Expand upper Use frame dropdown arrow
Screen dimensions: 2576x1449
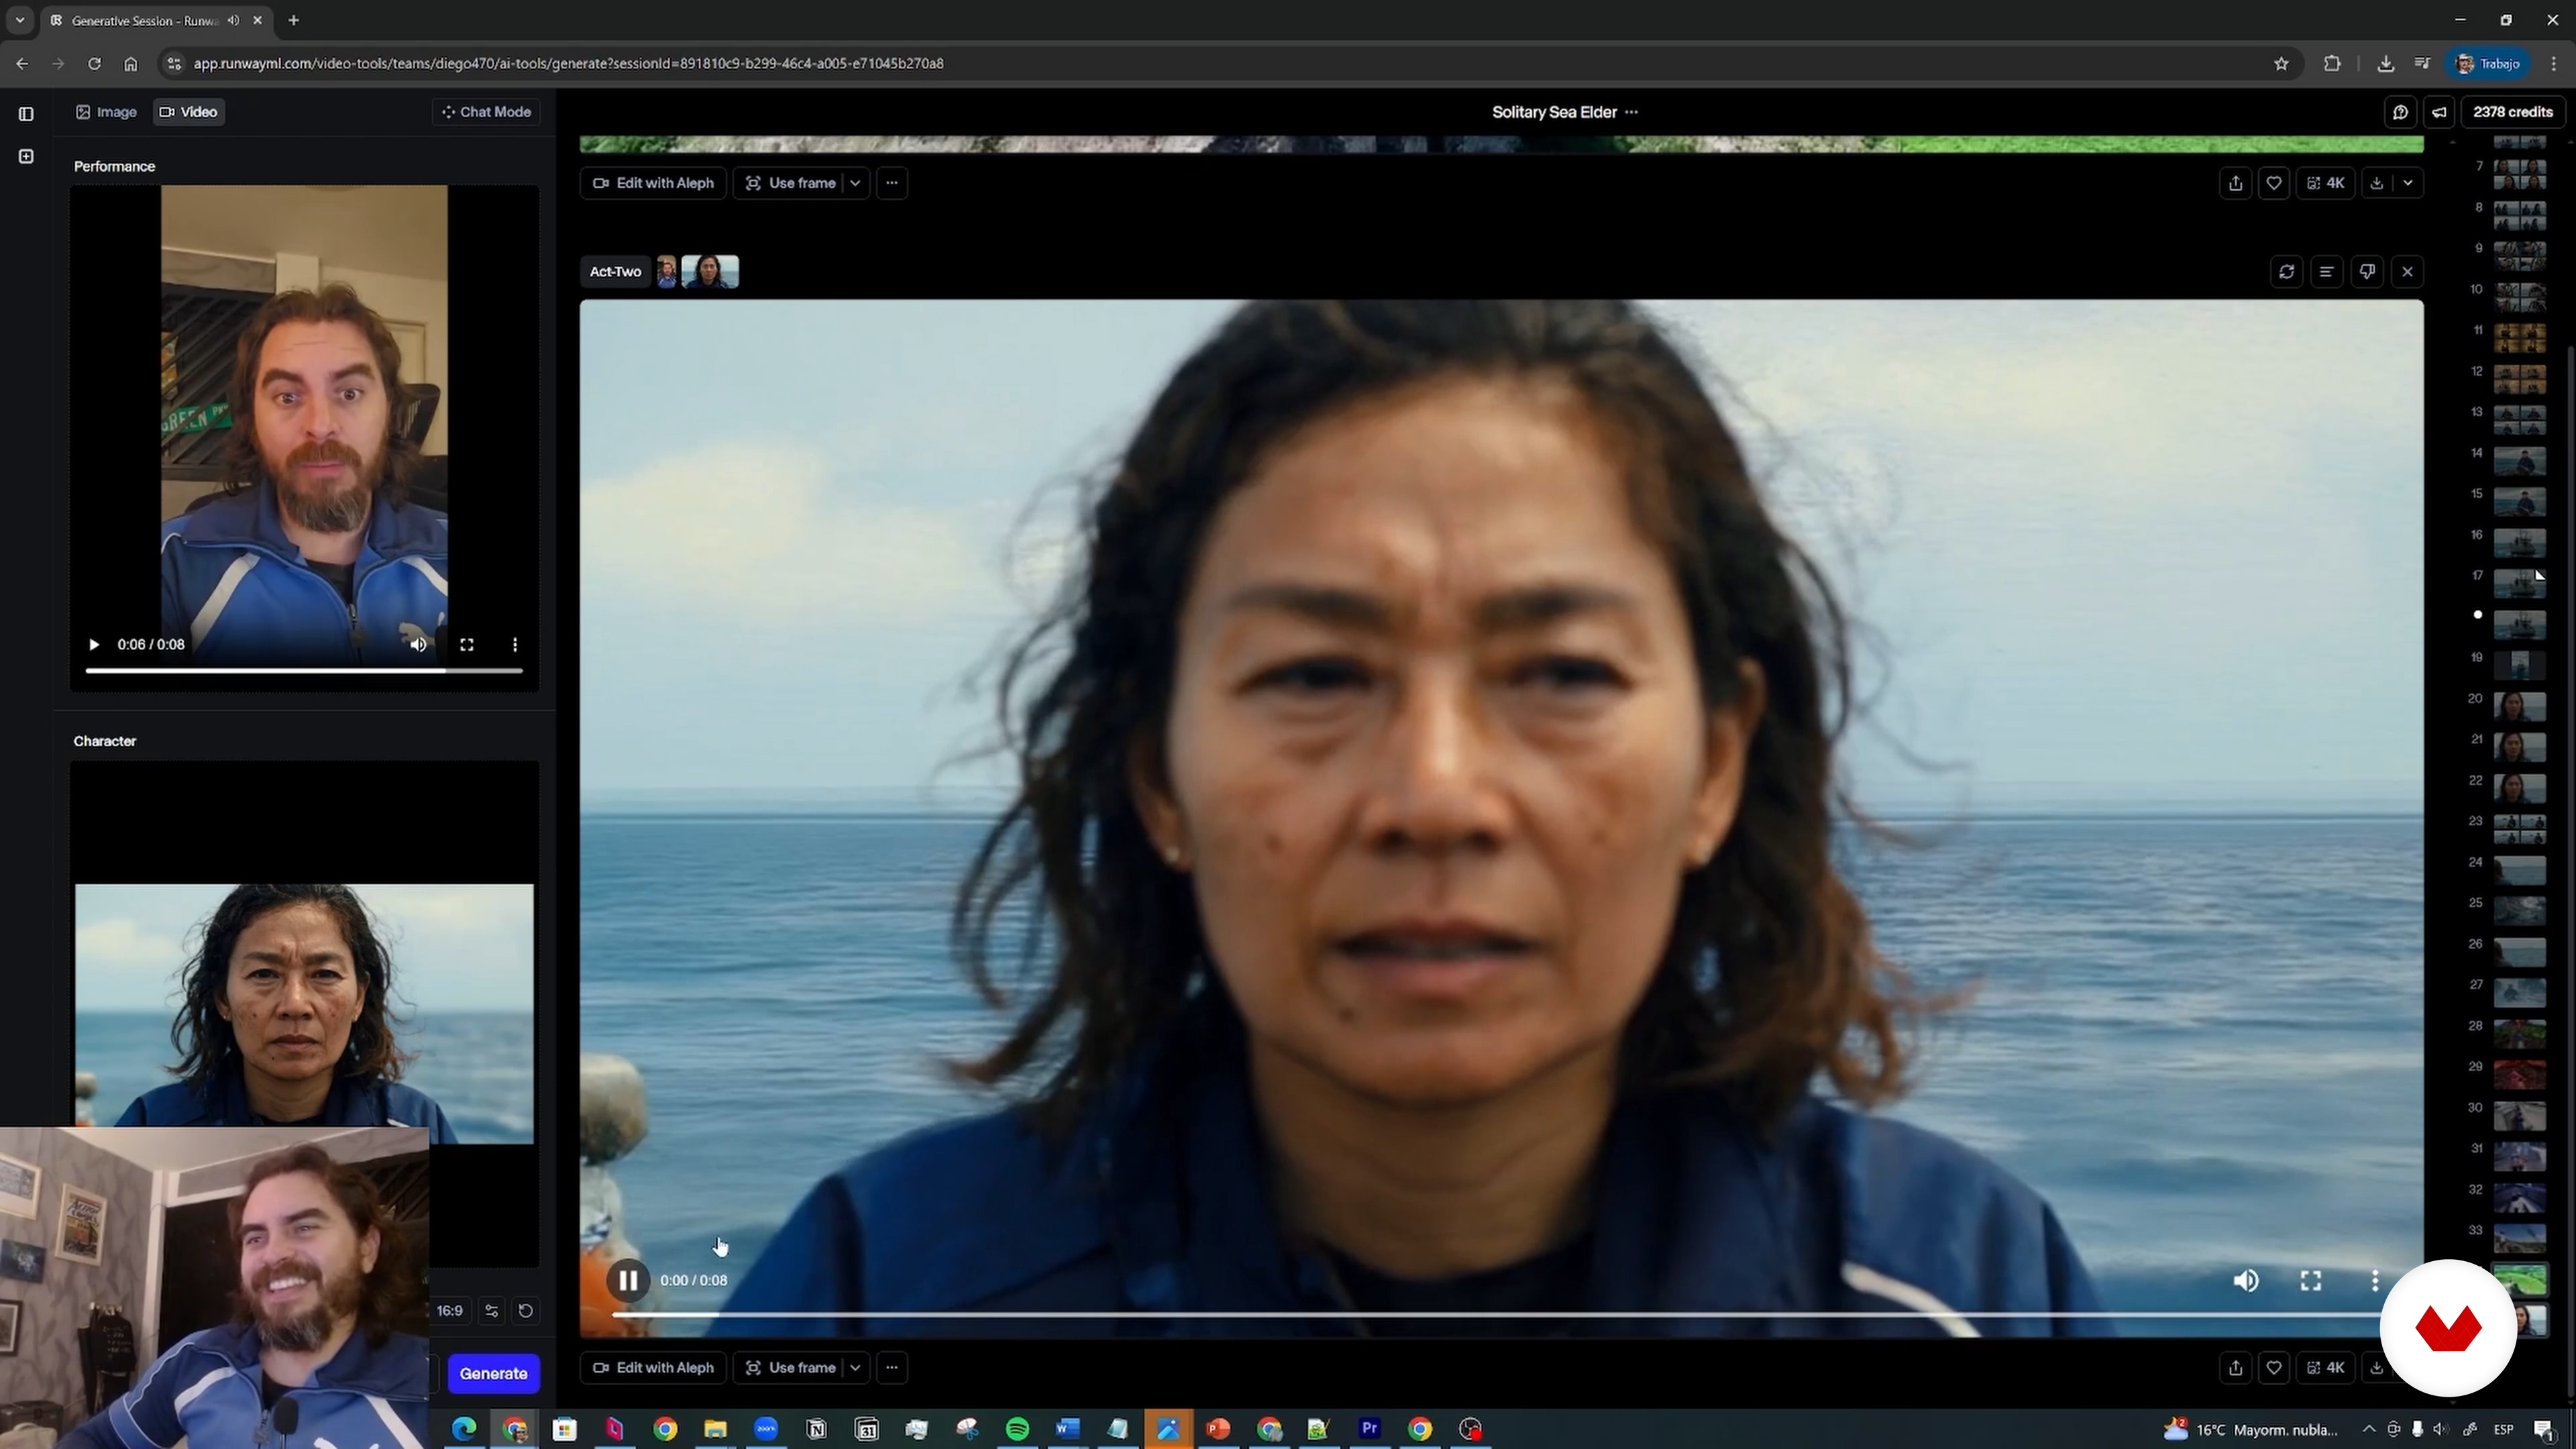855,183
